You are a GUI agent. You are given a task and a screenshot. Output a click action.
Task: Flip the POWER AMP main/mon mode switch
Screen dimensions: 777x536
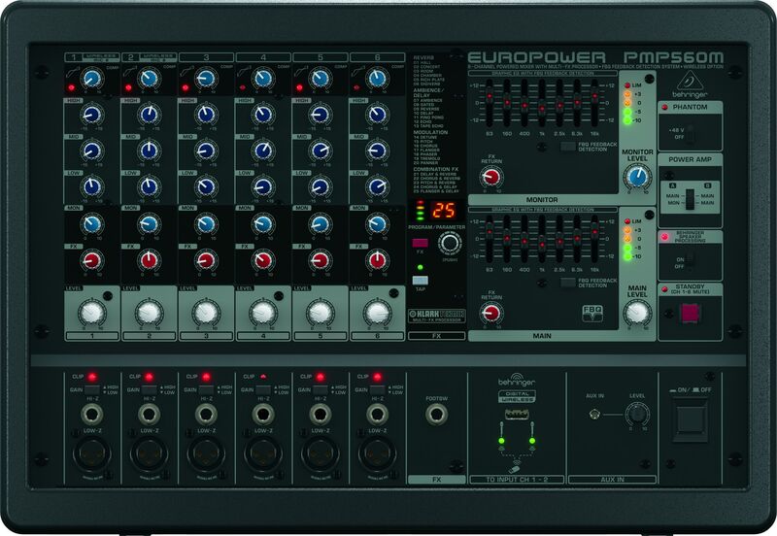pos(690,199)
